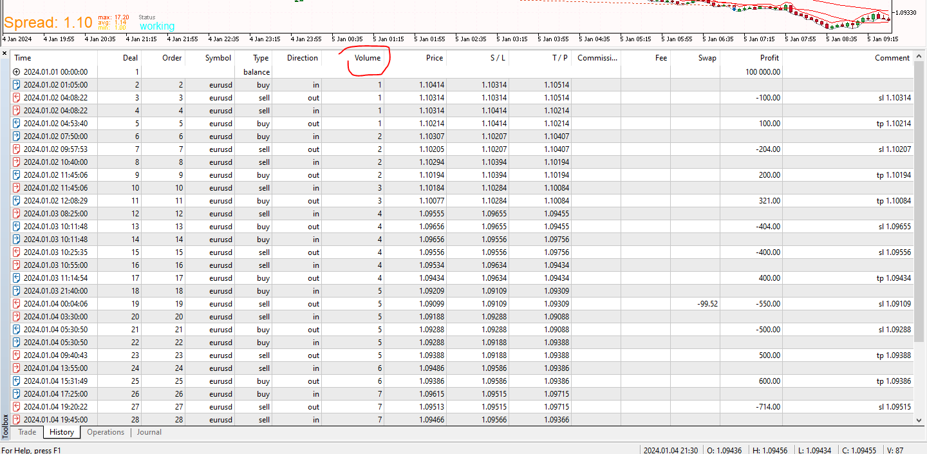Click the deal icon at 2024.01.03 10:55:00
The image size is (927, 454).
coord(17,265)
